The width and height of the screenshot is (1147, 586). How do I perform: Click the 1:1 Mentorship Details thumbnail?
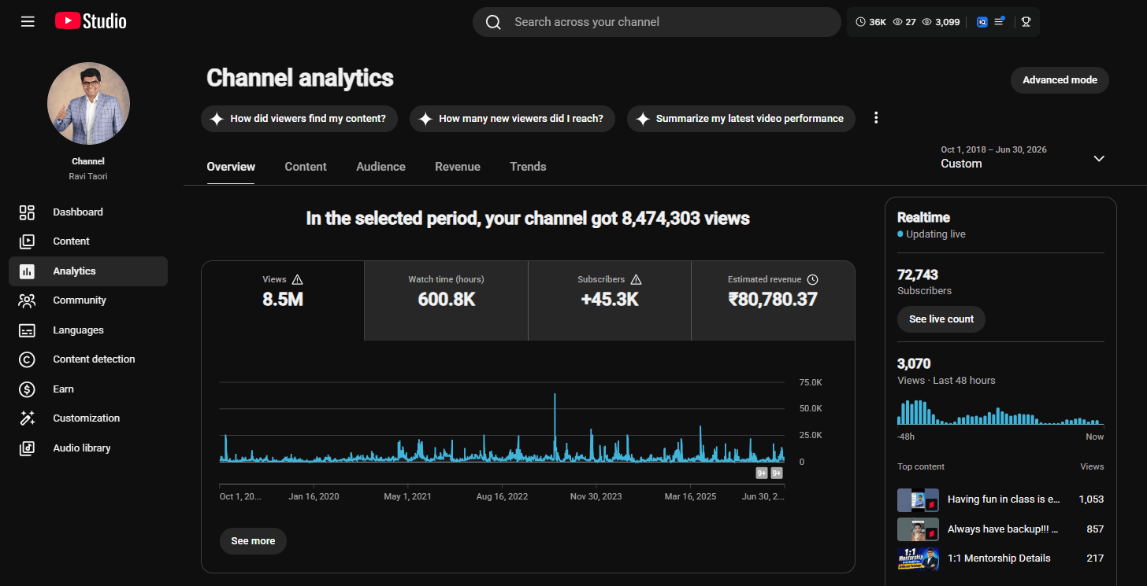[x=918, y=558]
